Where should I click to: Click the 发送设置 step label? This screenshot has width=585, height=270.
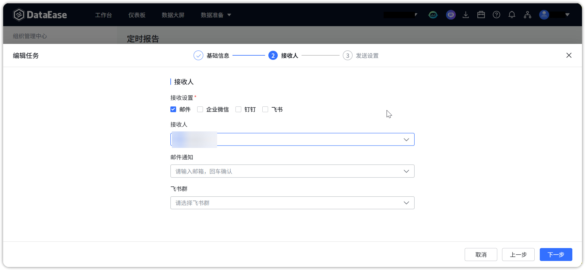pyautogui.click(x=367, y=56)
